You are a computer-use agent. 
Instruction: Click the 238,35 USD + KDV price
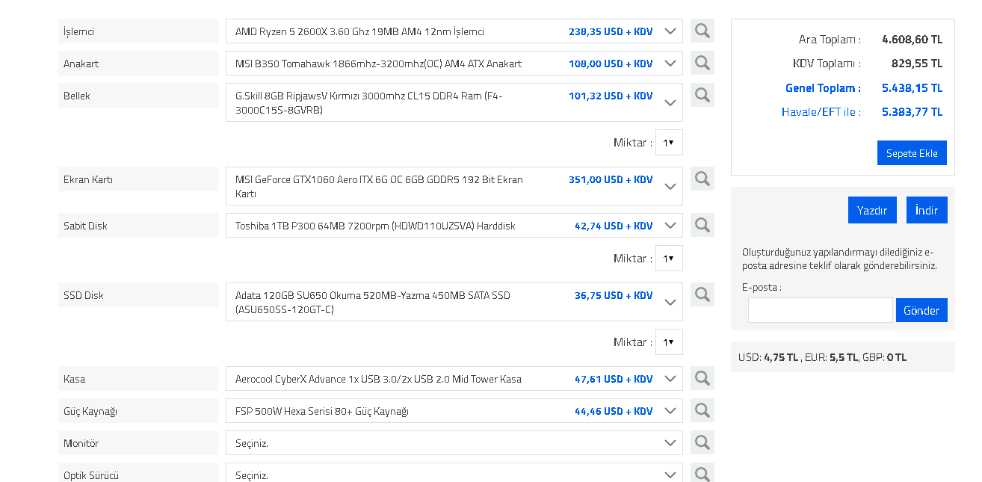tap(611, 31)
